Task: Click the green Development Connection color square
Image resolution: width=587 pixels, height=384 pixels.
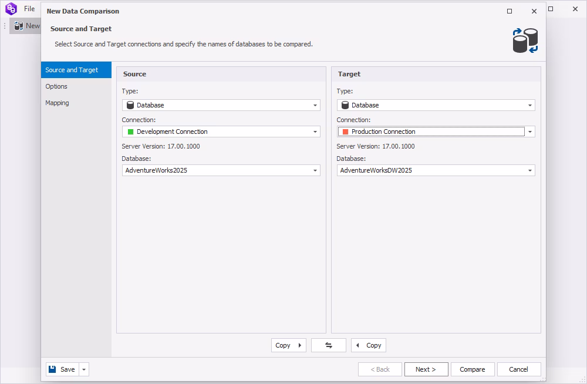Action: point(131,132)
